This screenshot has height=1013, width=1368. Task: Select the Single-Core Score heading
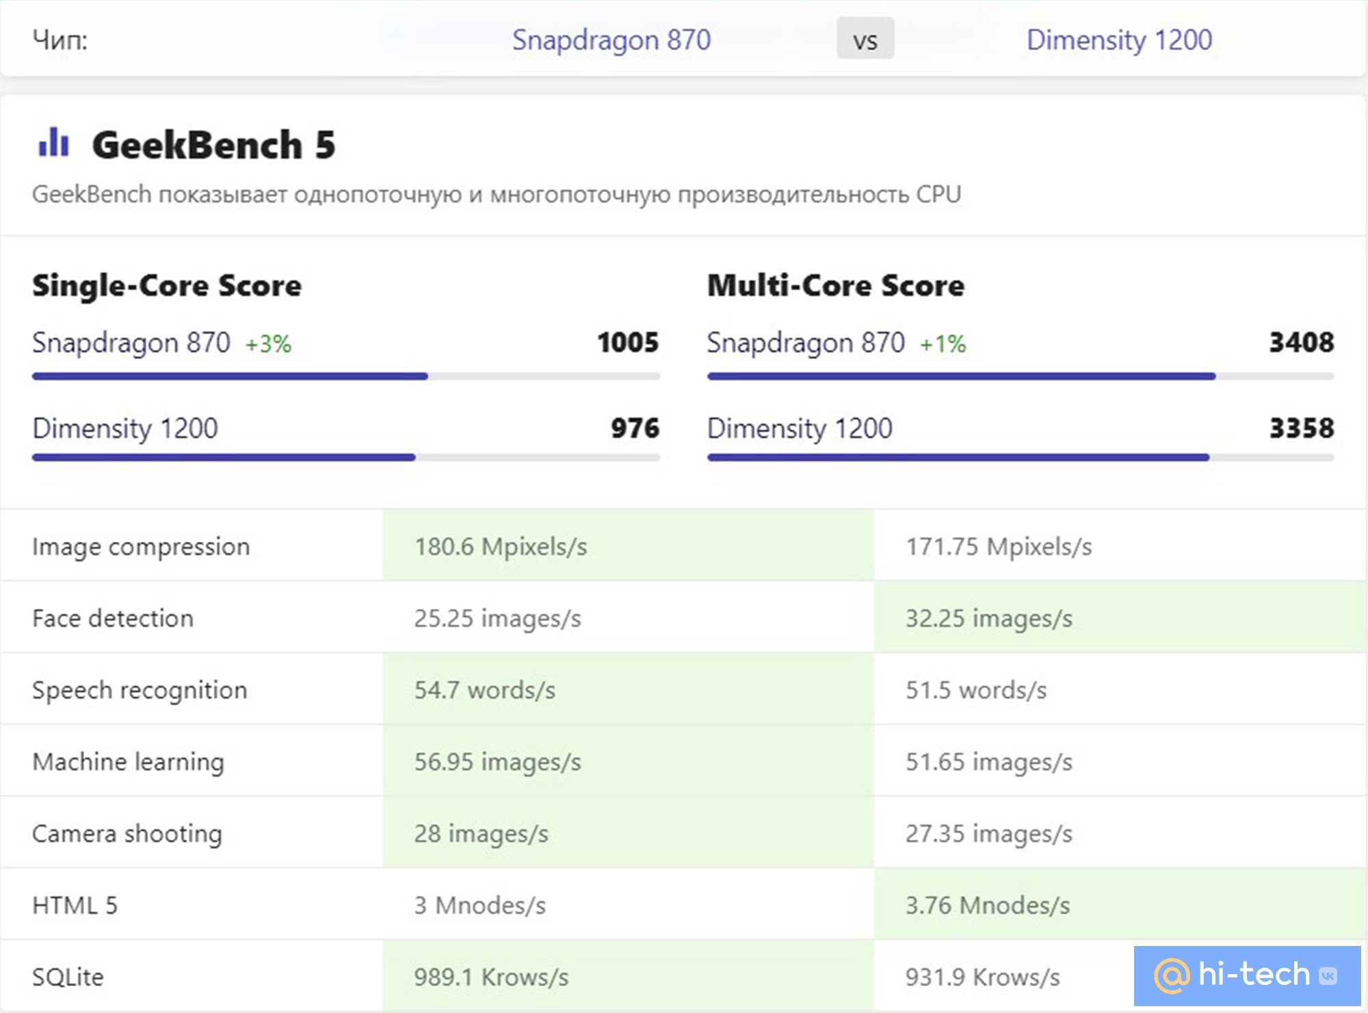pos(167,286)
